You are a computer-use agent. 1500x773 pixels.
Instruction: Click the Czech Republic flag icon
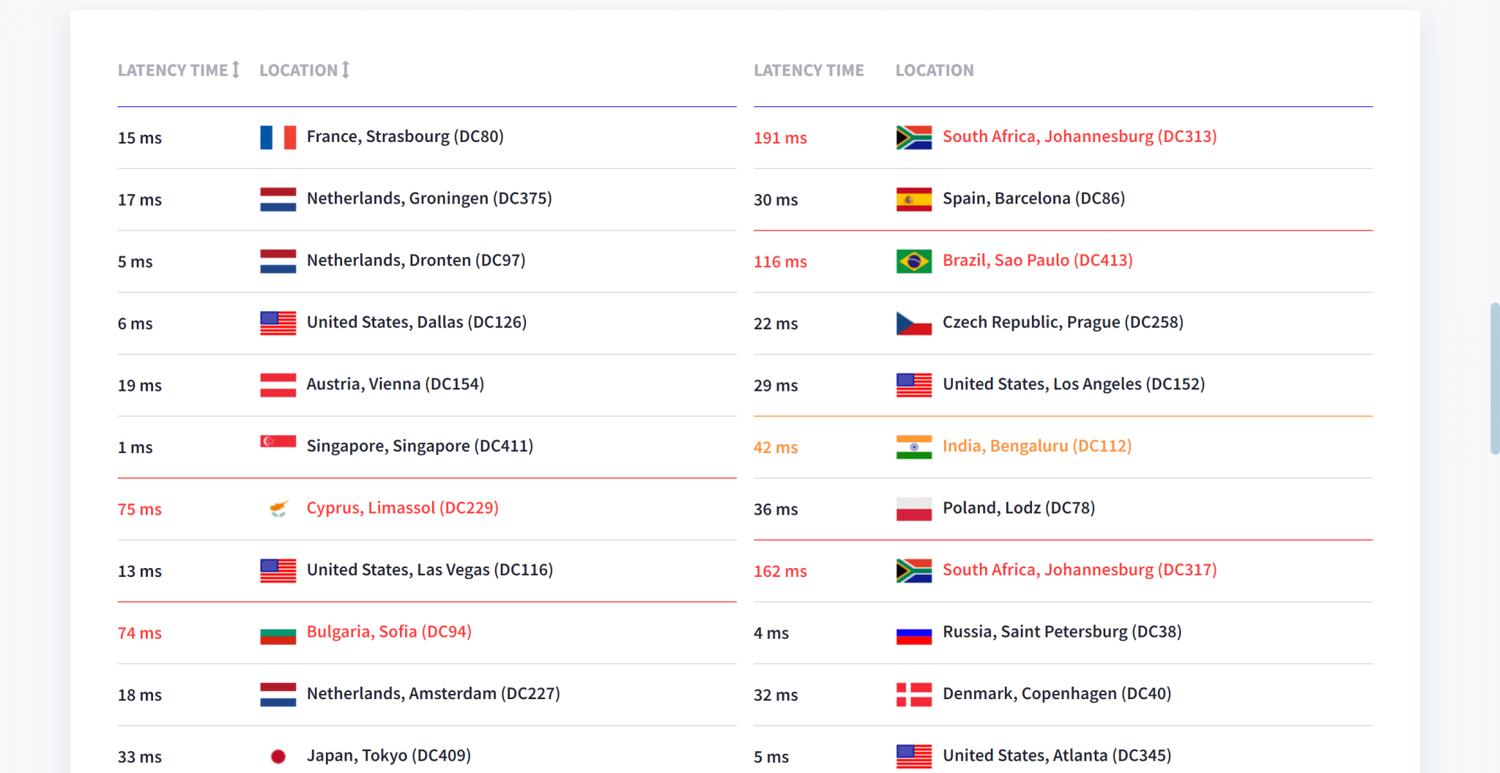tap(913, 323)
